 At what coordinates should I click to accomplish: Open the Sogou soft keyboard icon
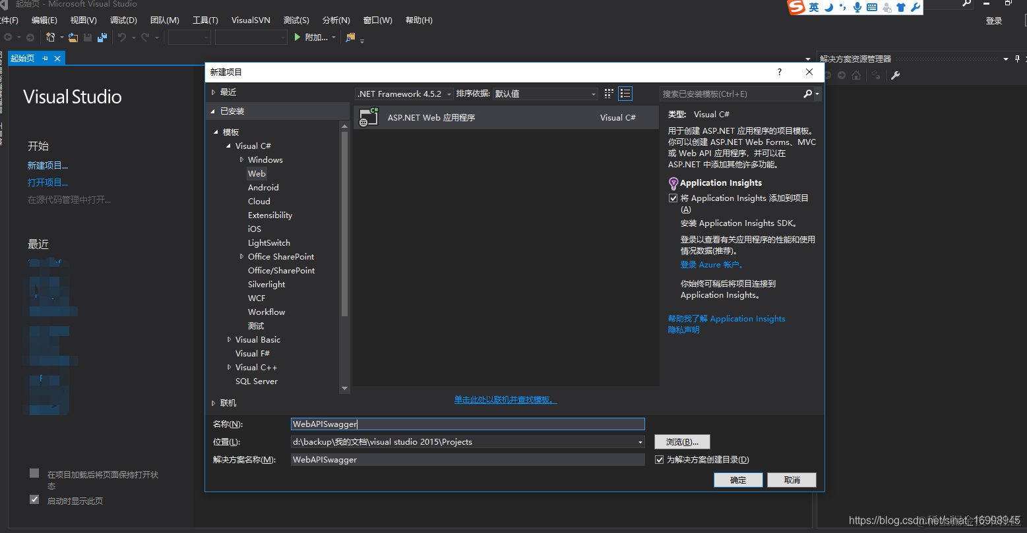(x=872, y=7)
